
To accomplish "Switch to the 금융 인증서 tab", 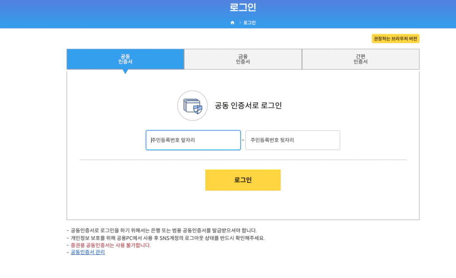I will pyautogui.click(x=243, y=59).
